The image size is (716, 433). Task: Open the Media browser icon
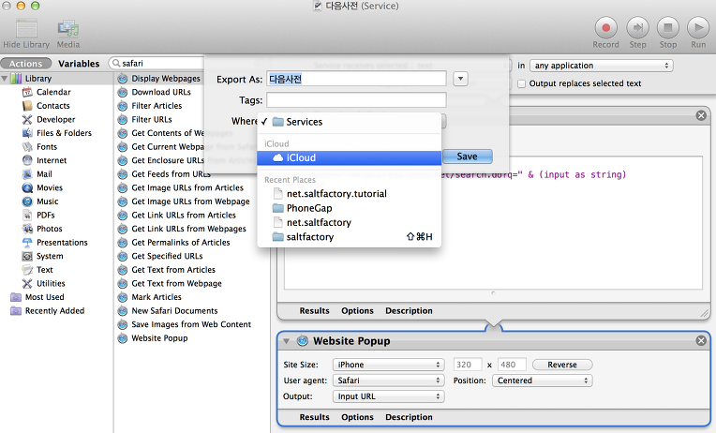(68, 29)
